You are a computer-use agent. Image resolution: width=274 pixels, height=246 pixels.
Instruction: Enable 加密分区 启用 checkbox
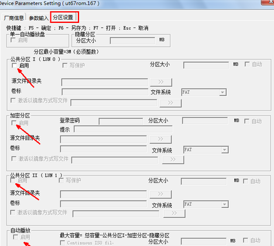(x=14, y=123)
